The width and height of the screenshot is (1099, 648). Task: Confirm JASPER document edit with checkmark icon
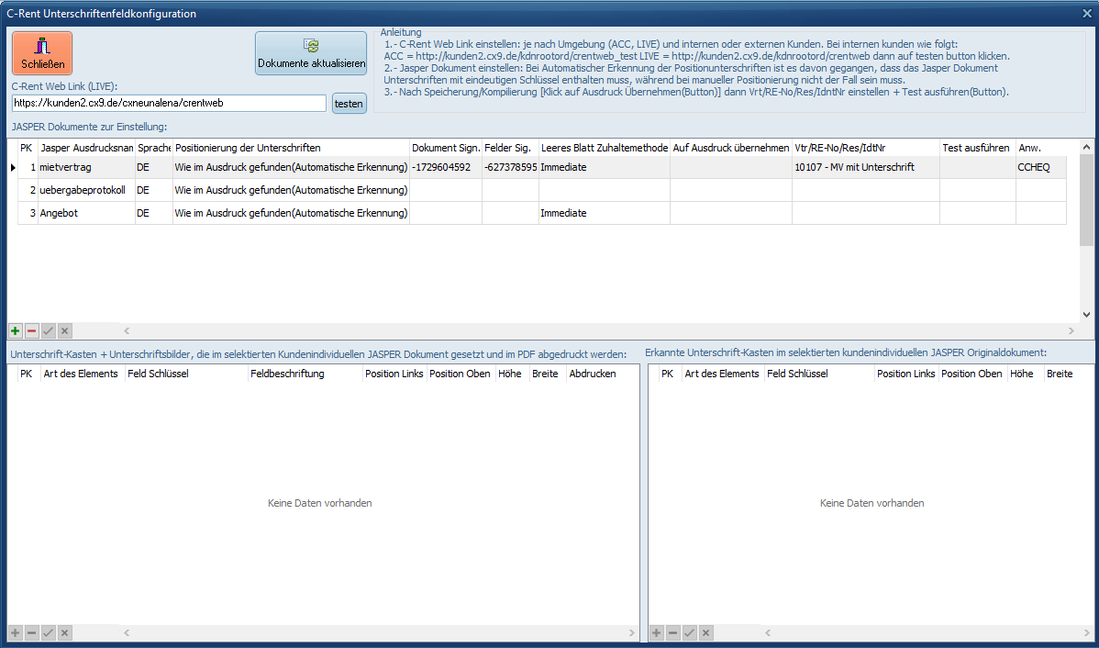coord(48,330)
